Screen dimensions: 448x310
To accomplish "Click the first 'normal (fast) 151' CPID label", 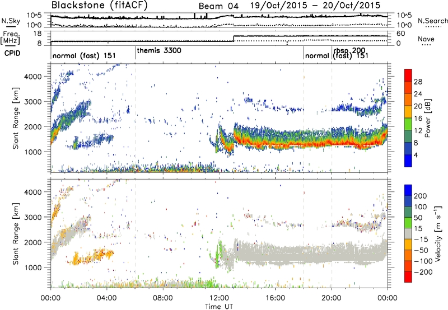I will (84, 55).
